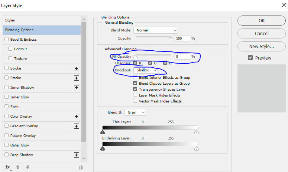The image size is (288, 172).
Task: Select Blending Options in styles list
Action: coord(42,30)
